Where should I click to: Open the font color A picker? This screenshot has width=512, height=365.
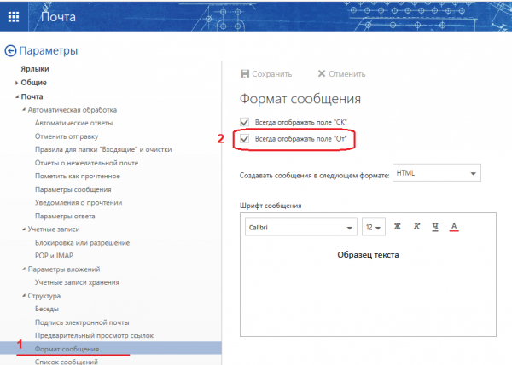tap(454, 226)
